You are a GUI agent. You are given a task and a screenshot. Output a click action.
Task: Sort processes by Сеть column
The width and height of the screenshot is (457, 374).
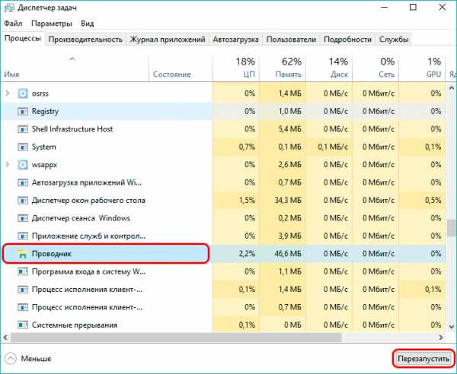click(x=376, y=68)
